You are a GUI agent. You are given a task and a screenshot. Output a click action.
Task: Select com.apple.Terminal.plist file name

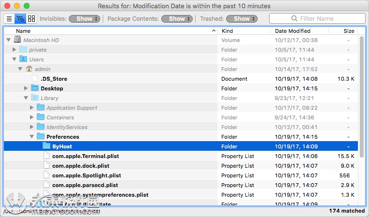tap(86, 156)
